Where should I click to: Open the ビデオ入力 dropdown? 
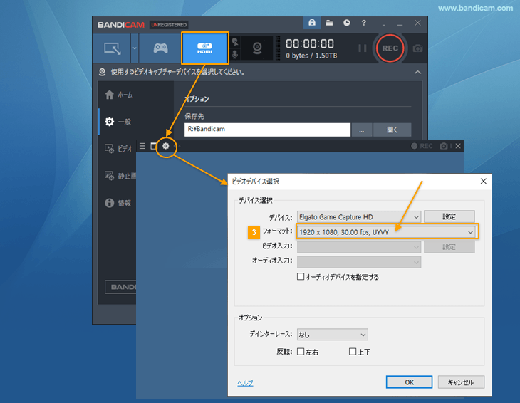359,247
